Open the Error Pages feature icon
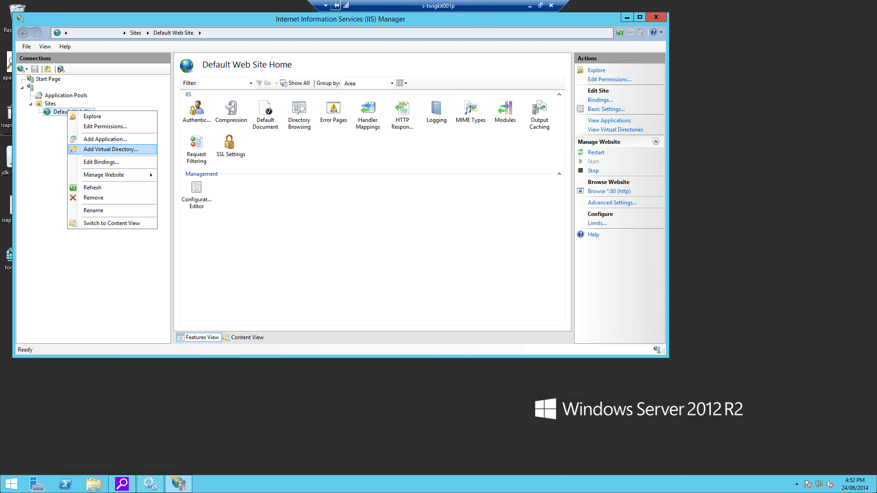The height and width of the screenshot is (493, 877). (x=333, y=112)
